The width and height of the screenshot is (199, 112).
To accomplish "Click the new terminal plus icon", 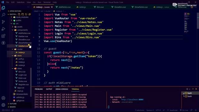I will [187, 89].
